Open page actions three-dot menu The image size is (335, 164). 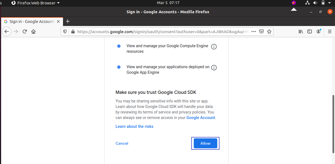pyautogui.click(x=254, y=31)
